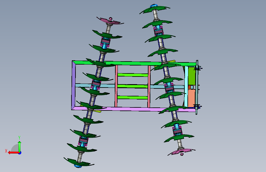Select the green plate above orange plate

pyautogui.click(x=192, y=76)
